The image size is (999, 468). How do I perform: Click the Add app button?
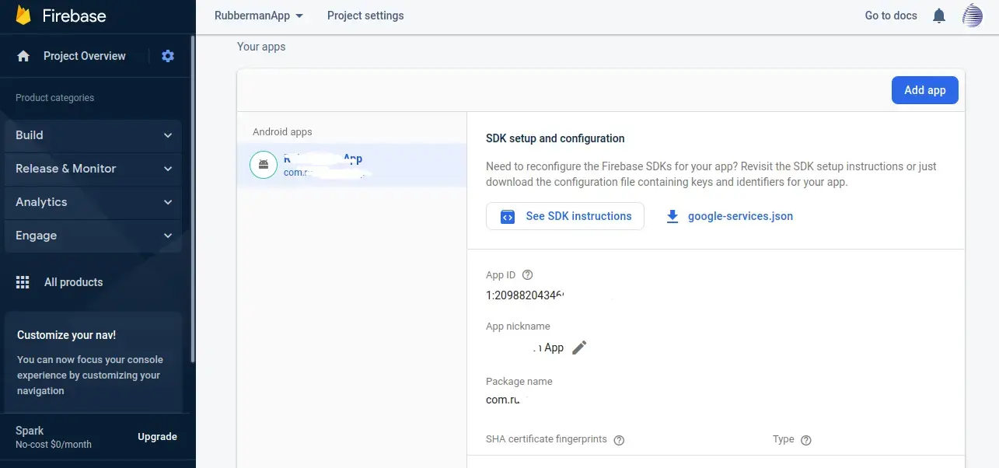pos(924,89)
